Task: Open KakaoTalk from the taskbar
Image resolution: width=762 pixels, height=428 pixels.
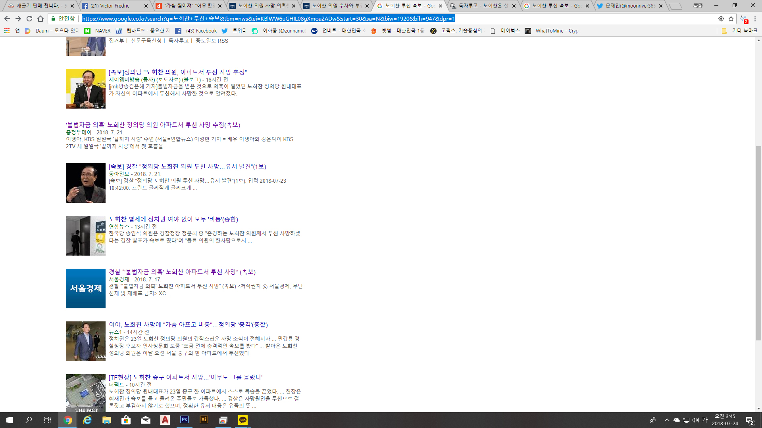Action: point(243,420)
